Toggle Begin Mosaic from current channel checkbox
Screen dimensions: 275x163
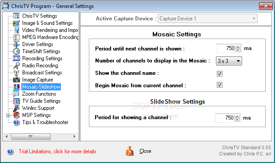coord(219,85)
